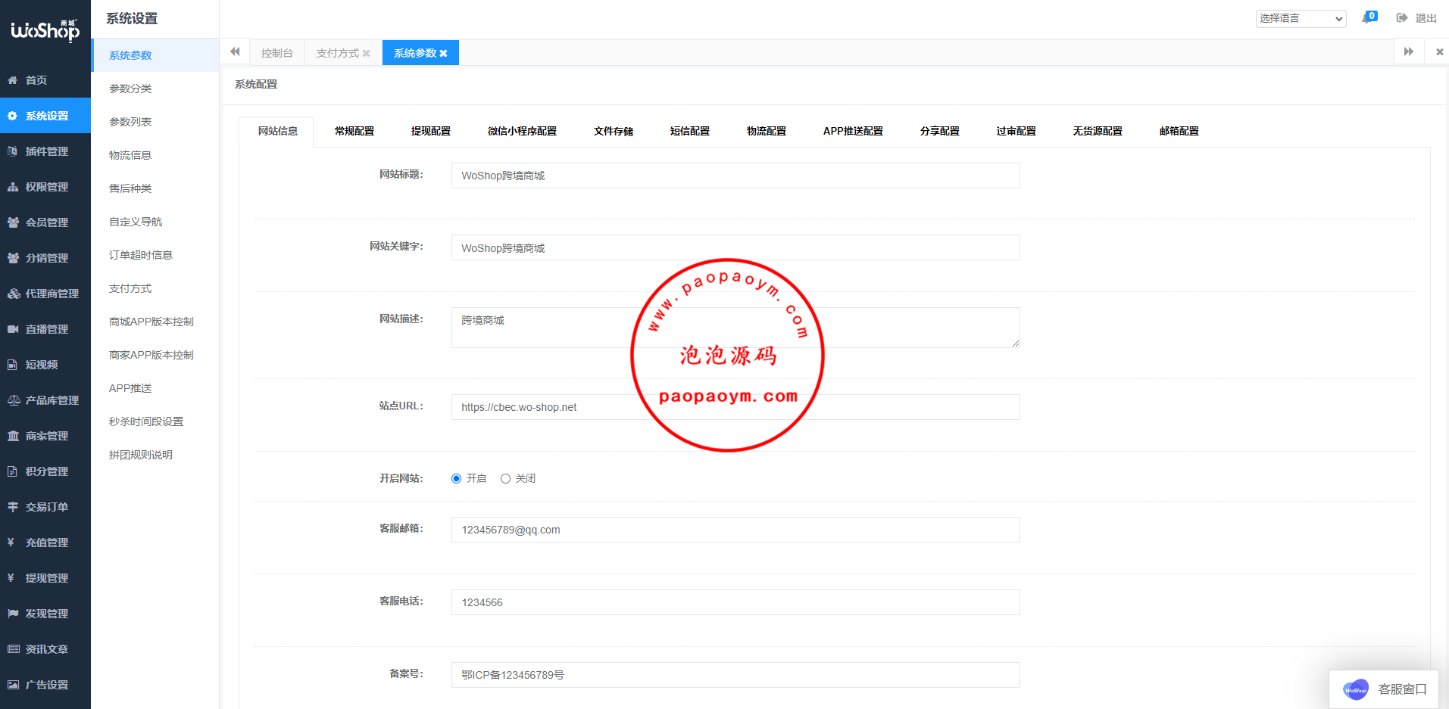Close the 支付方式 tab with its x icon
Screen dimensions: 1449x709
(367, 53)
